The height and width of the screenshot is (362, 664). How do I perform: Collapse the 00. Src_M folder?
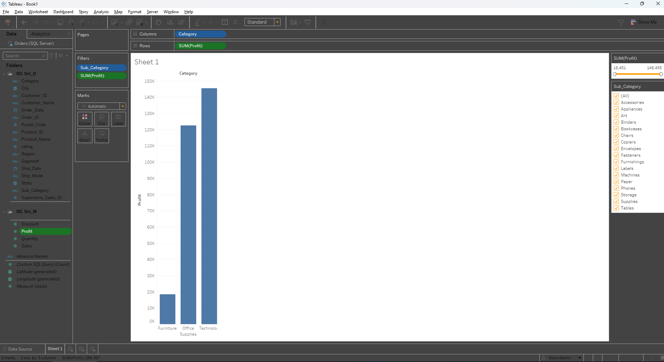coord(4,212)
